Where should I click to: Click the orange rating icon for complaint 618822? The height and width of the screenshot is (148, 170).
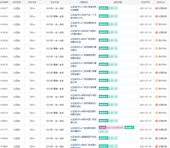(x=156, y=57)
